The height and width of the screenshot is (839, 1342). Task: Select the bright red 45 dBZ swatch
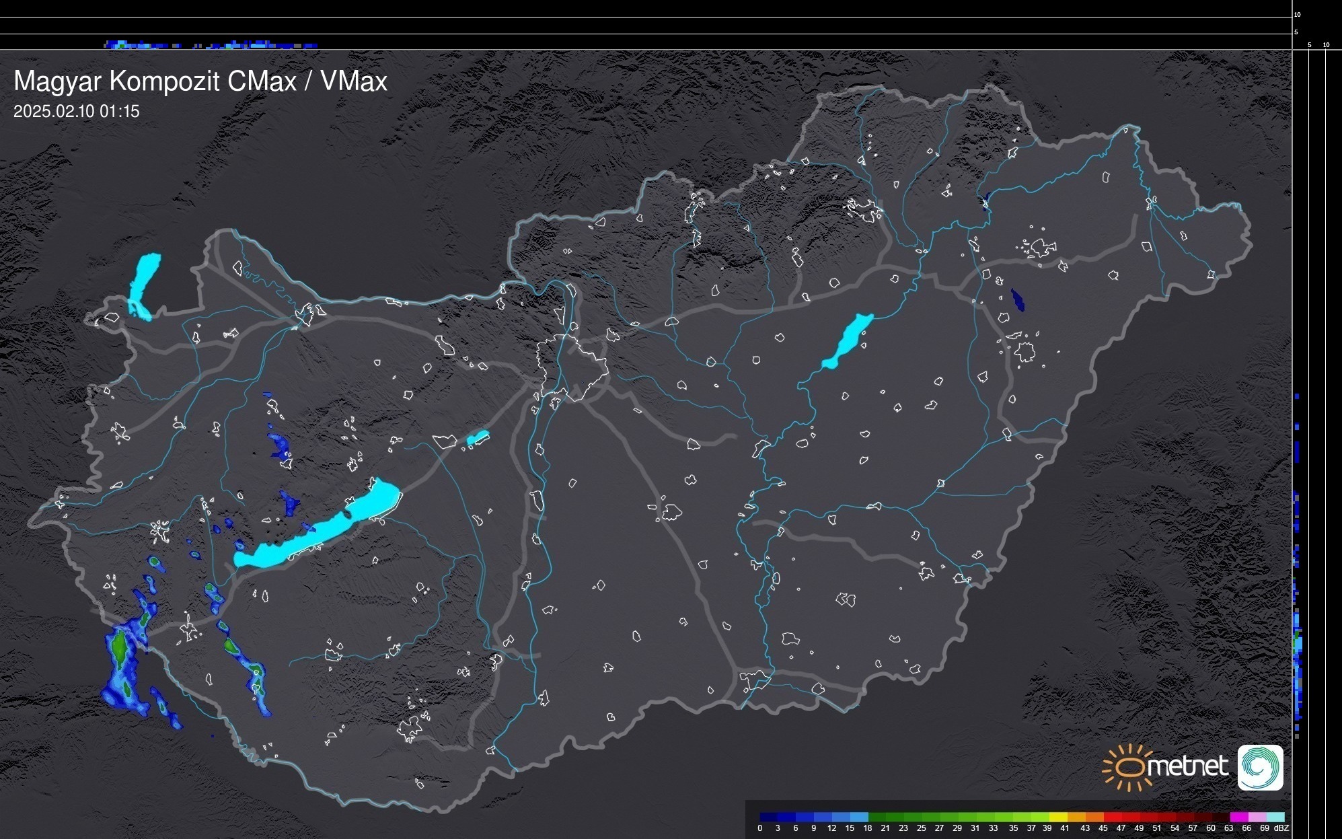(x=1112, y=817)
